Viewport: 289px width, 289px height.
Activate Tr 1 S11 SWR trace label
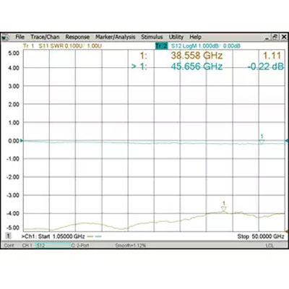click(x=62, y=46)
